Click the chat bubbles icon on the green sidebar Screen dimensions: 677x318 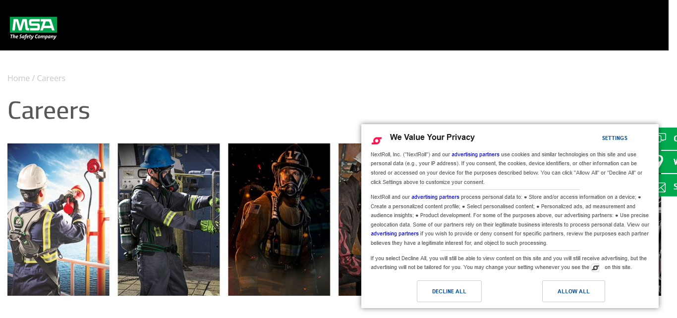pos(662,138)
